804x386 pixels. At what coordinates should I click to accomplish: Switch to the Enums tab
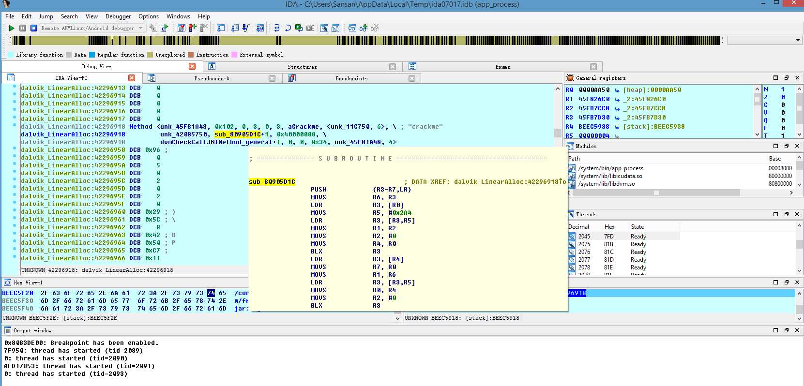click(502, 67)
